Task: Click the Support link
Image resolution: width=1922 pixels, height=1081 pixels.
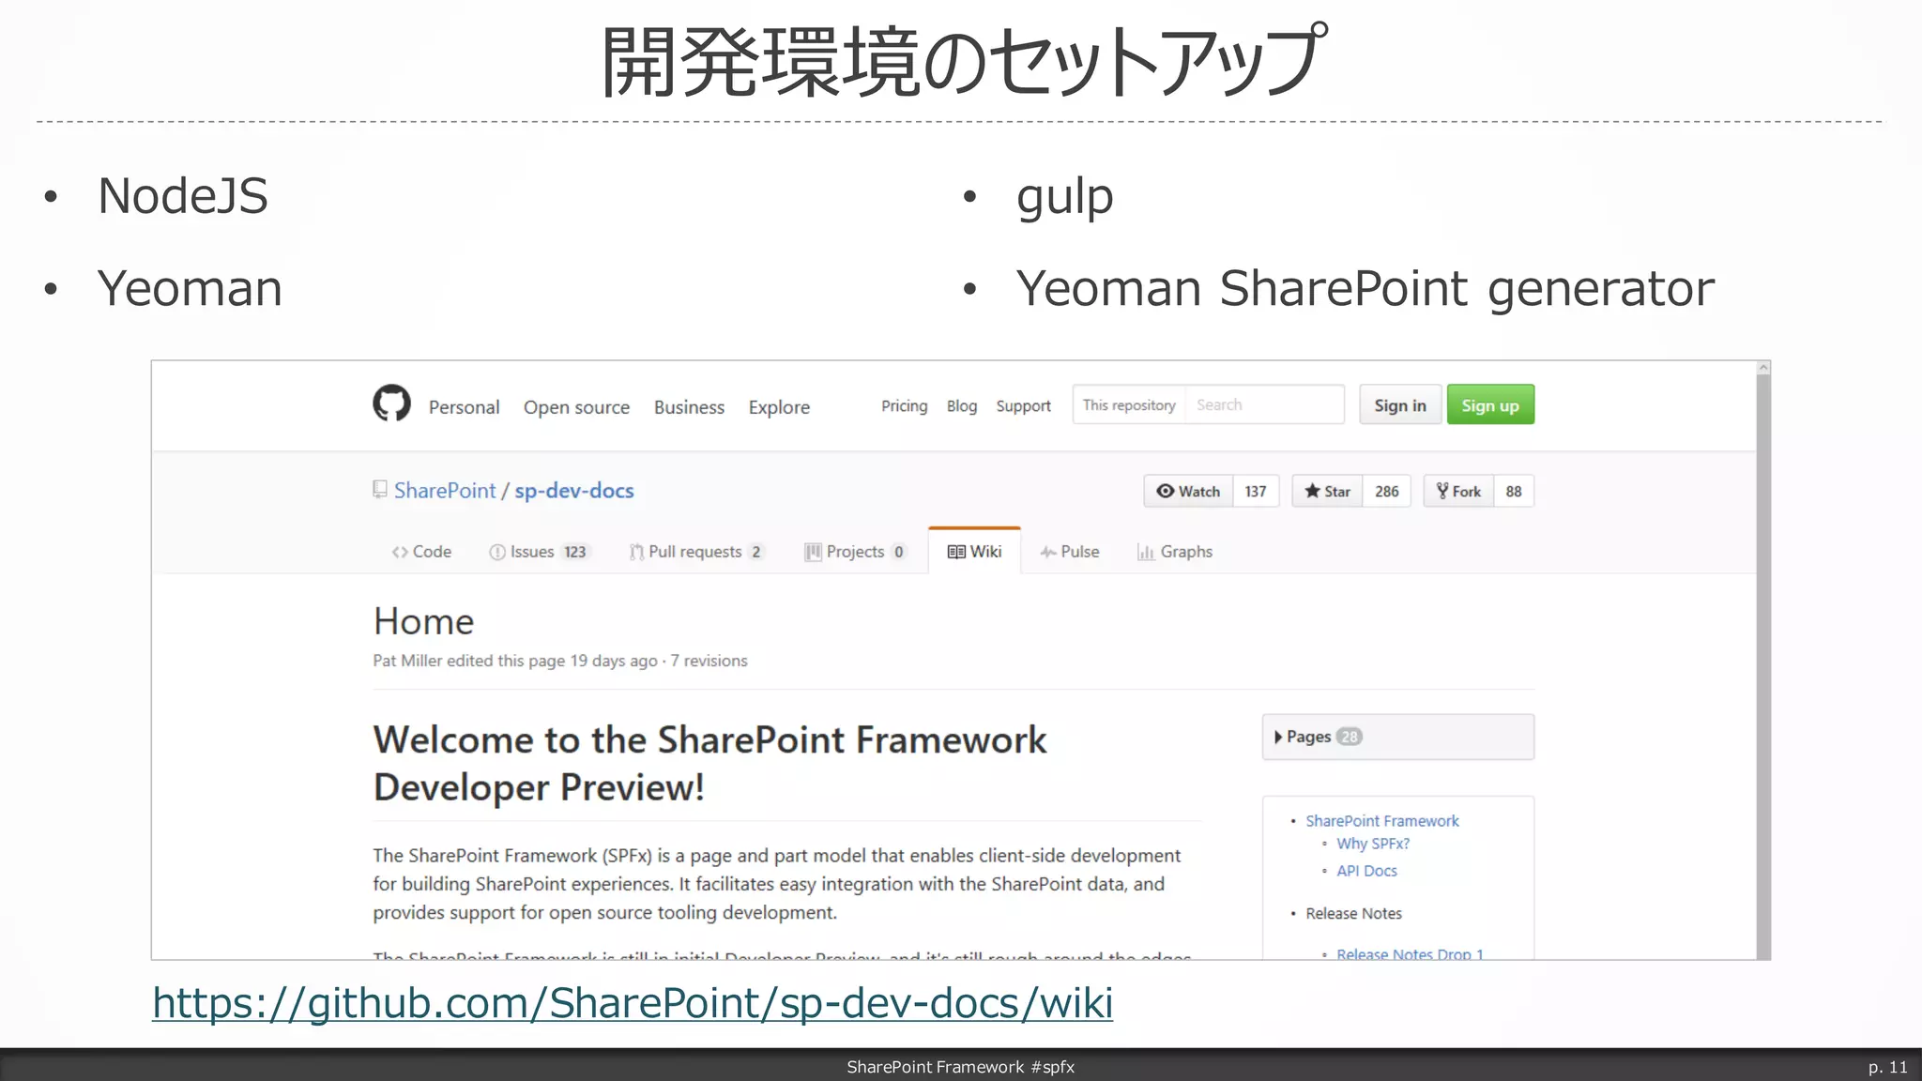Action: click(x=1023, y=405)
